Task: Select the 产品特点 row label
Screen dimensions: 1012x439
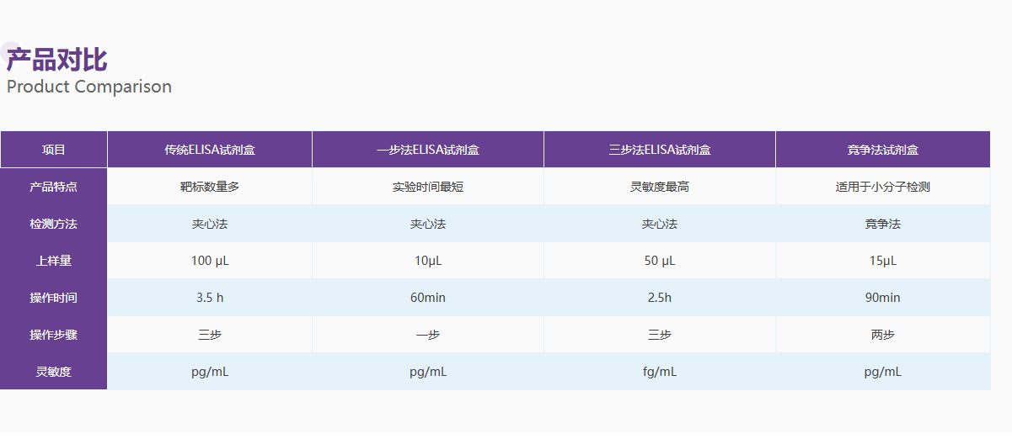Action: point(54,187)
